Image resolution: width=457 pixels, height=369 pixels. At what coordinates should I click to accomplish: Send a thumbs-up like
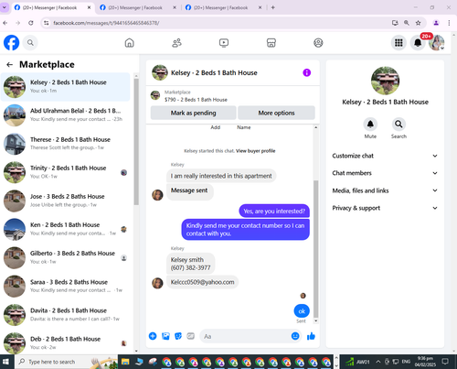click(311, 336)
